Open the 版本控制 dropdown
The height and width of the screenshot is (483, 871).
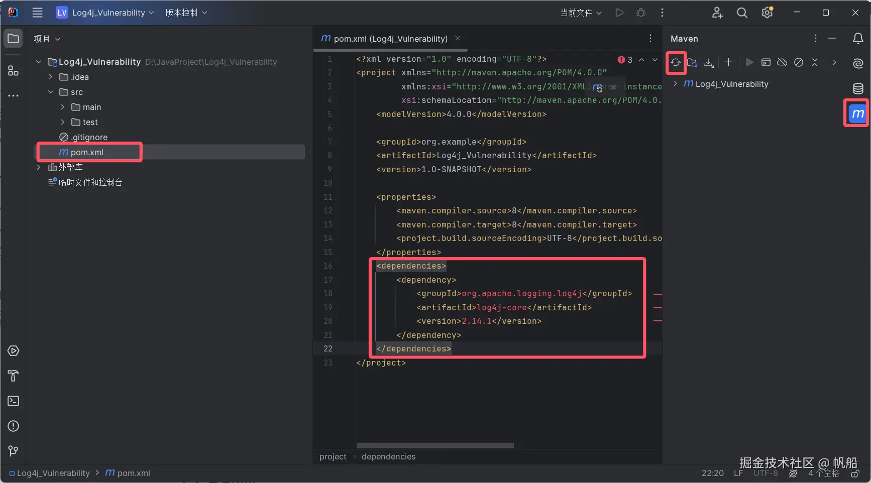click(186, 13)
